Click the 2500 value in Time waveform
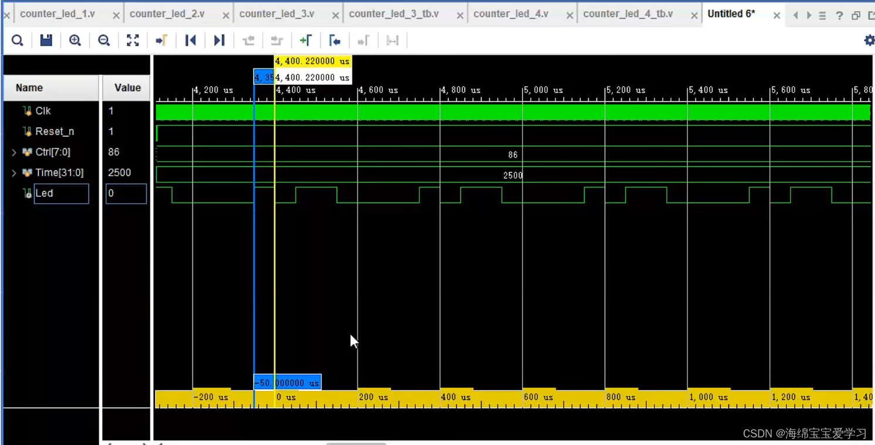 tap(513, 175)
